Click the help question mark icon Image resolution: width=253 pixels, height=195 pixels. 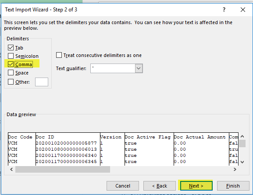(x=224, y=10)
